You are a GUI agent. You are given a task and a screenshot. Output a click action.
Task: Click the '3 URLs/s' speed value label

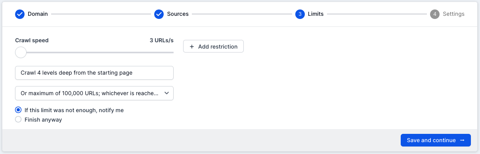162,40
